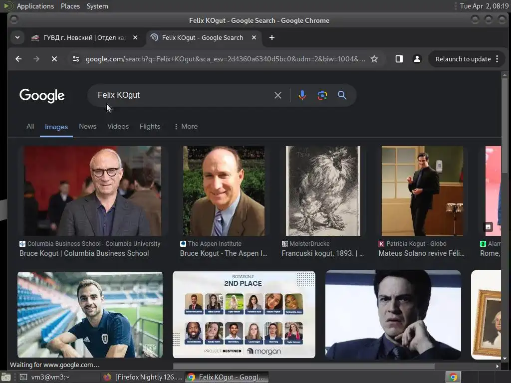Click horizontal scrollbar right arrow
The width and height of the screenshot is (511, 383).
pos(498,366)
